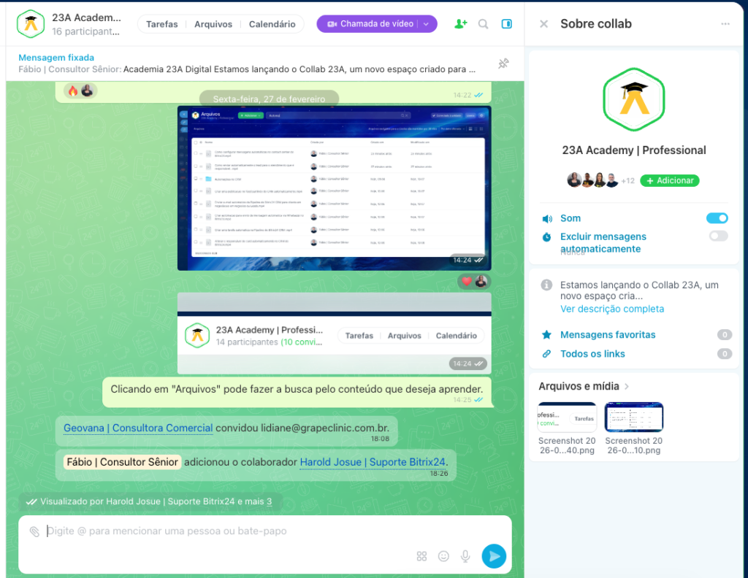This screenshot has width=748, height=578.
Task: Open the Calendário tab
Action: point(272,24)
